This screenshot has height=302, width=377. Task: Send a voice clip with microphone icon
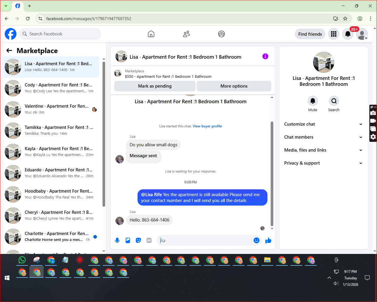point(117,240)
